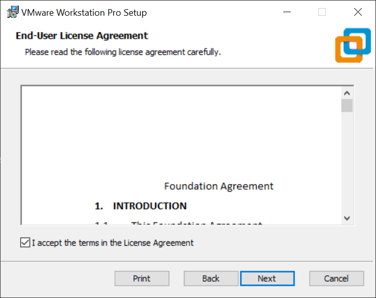Viewport: 376px width, 298px height.
Task: Click the 'VMware Workstation Pro Setup' title bar text
Action: point(84,13)
